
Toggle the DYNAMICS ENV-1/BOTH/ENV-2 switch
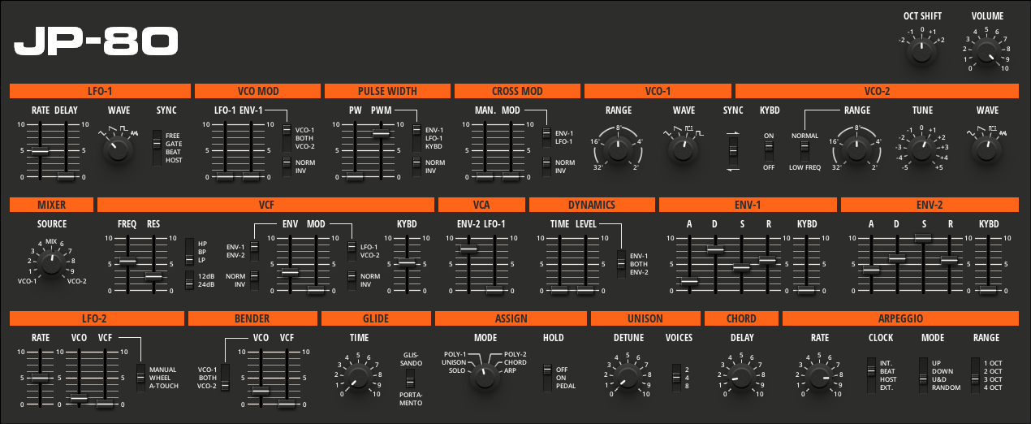[x=621, y=262]
